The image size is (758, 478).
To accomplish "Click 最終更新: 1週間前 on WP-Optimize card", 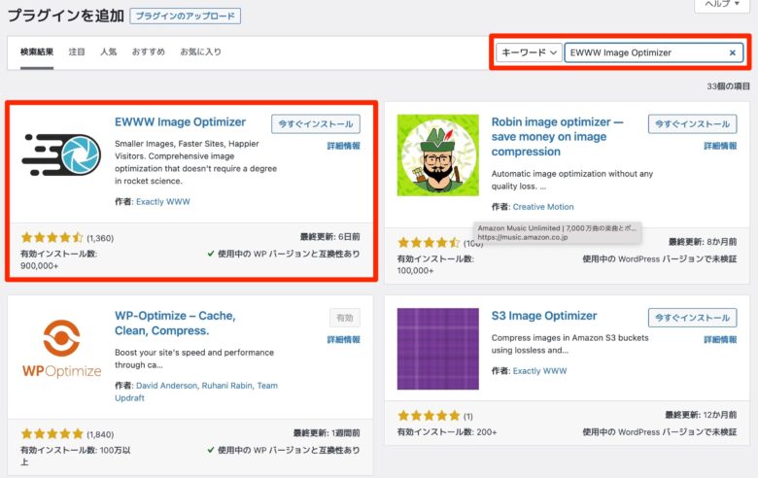I will pyautogui.click(x=327, y=433).
